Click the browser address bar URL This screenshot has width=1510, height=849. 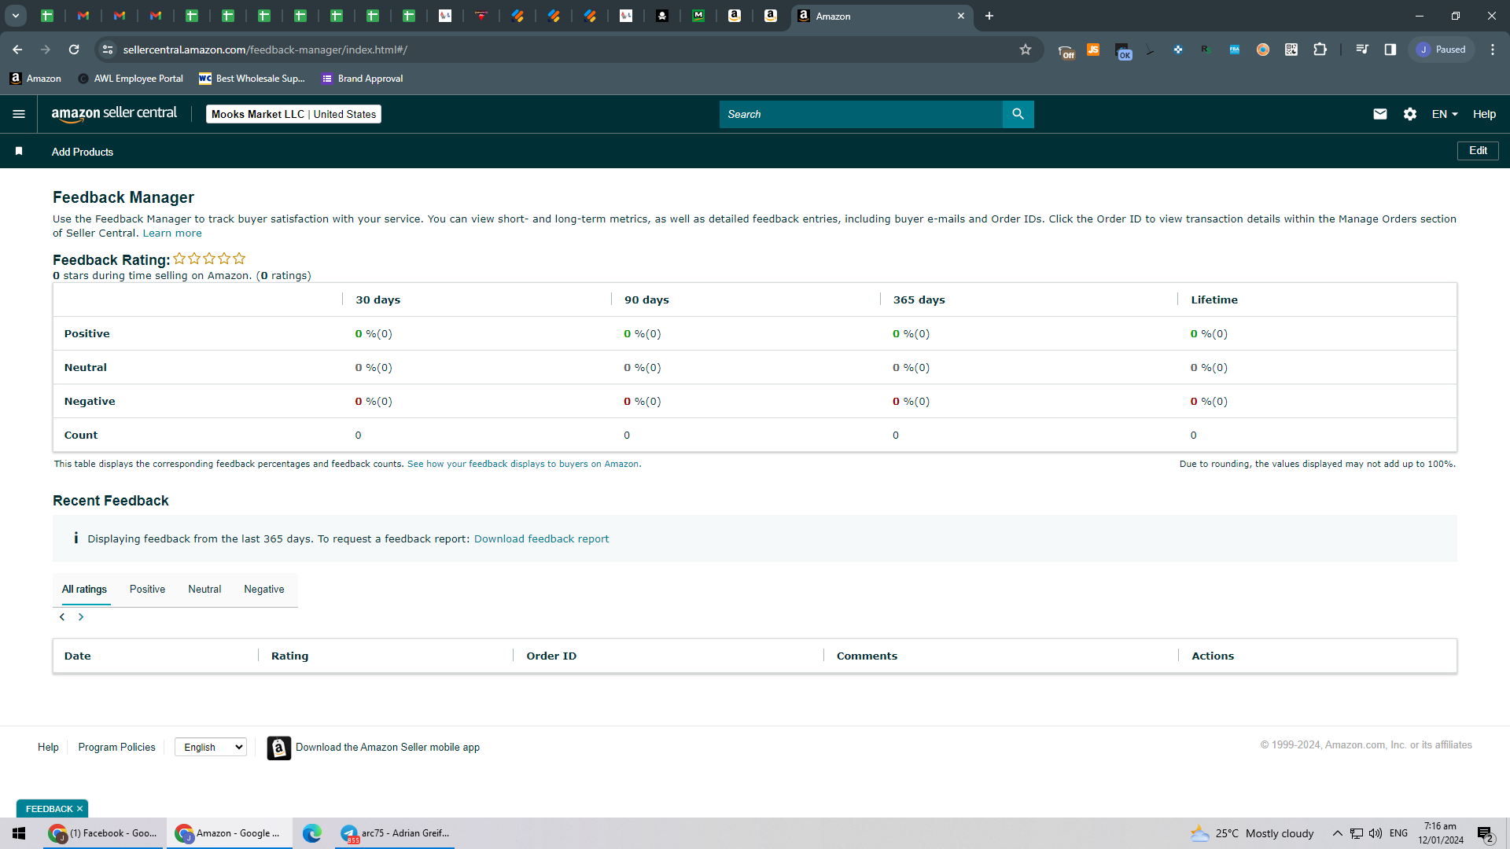pyautogui.click(x=265, y=50)
